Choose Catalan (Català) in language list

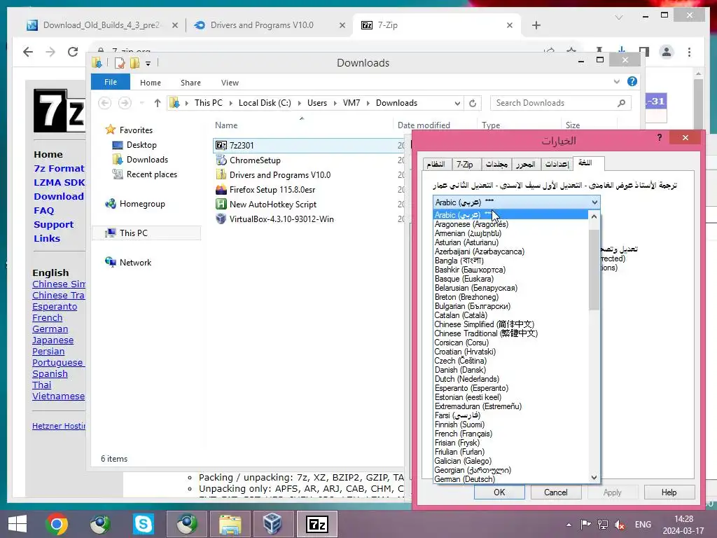coord(461,315)
